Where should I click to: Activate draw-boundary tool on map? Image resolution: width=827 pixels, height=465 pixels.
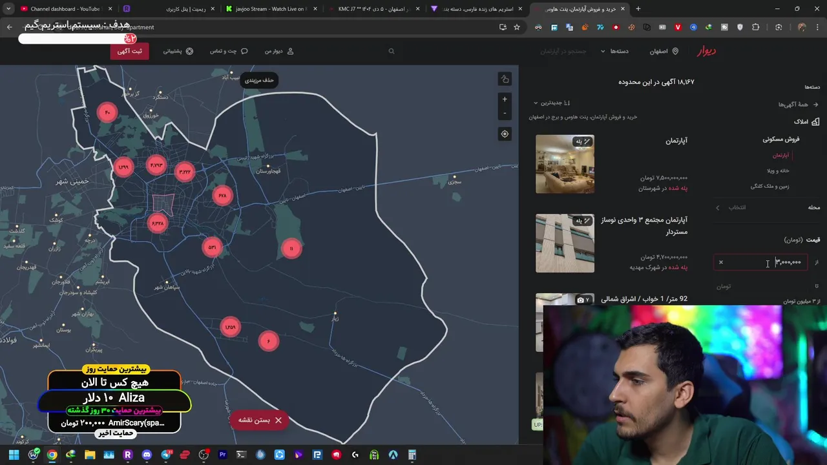[505, 79]
